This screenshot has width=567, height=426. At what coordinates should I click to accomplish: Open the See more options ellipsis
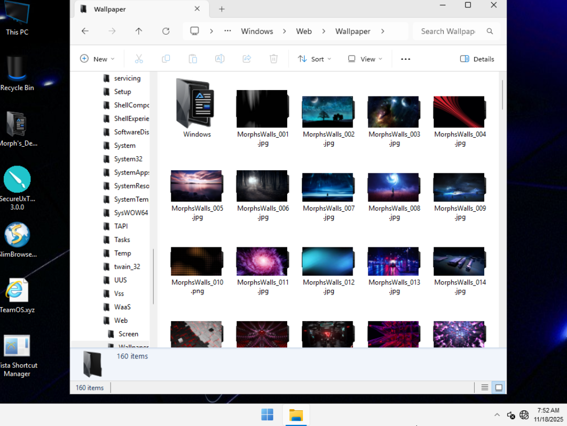[405, 59]
